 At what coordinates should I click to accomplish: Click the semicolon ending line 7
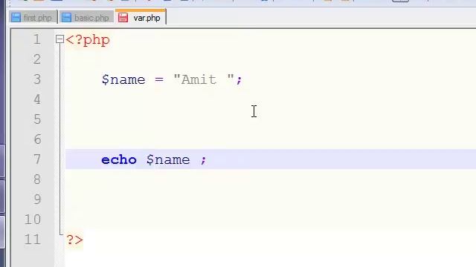tap(203, 160)
